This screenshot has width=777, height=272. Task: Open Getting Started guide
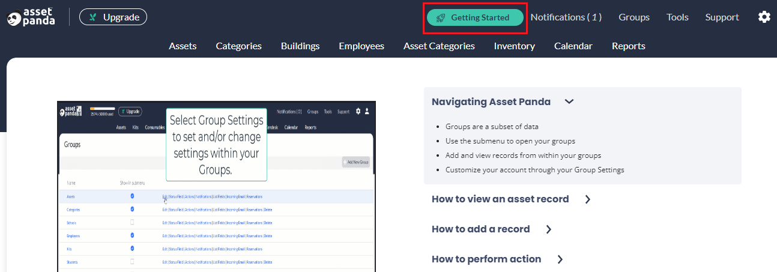475,17
